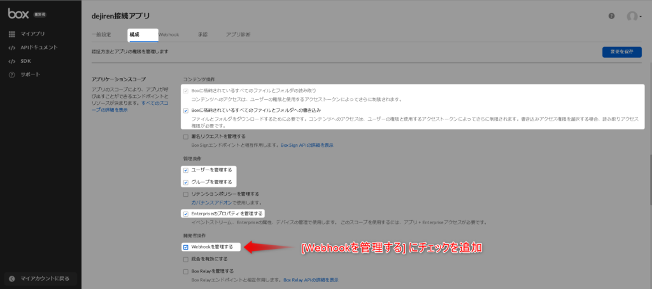Open the アプリ診断 tab
This screenshot has height=289, width=652.
pyautogui.click(x=238, y=35)
